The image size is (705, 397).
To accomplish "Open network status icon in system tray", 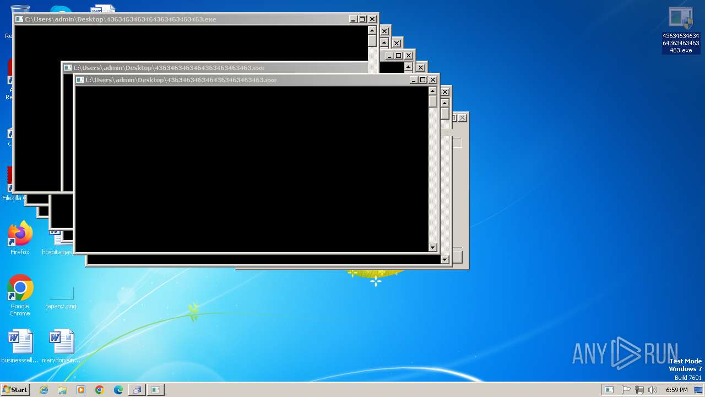I will point(639,390).
